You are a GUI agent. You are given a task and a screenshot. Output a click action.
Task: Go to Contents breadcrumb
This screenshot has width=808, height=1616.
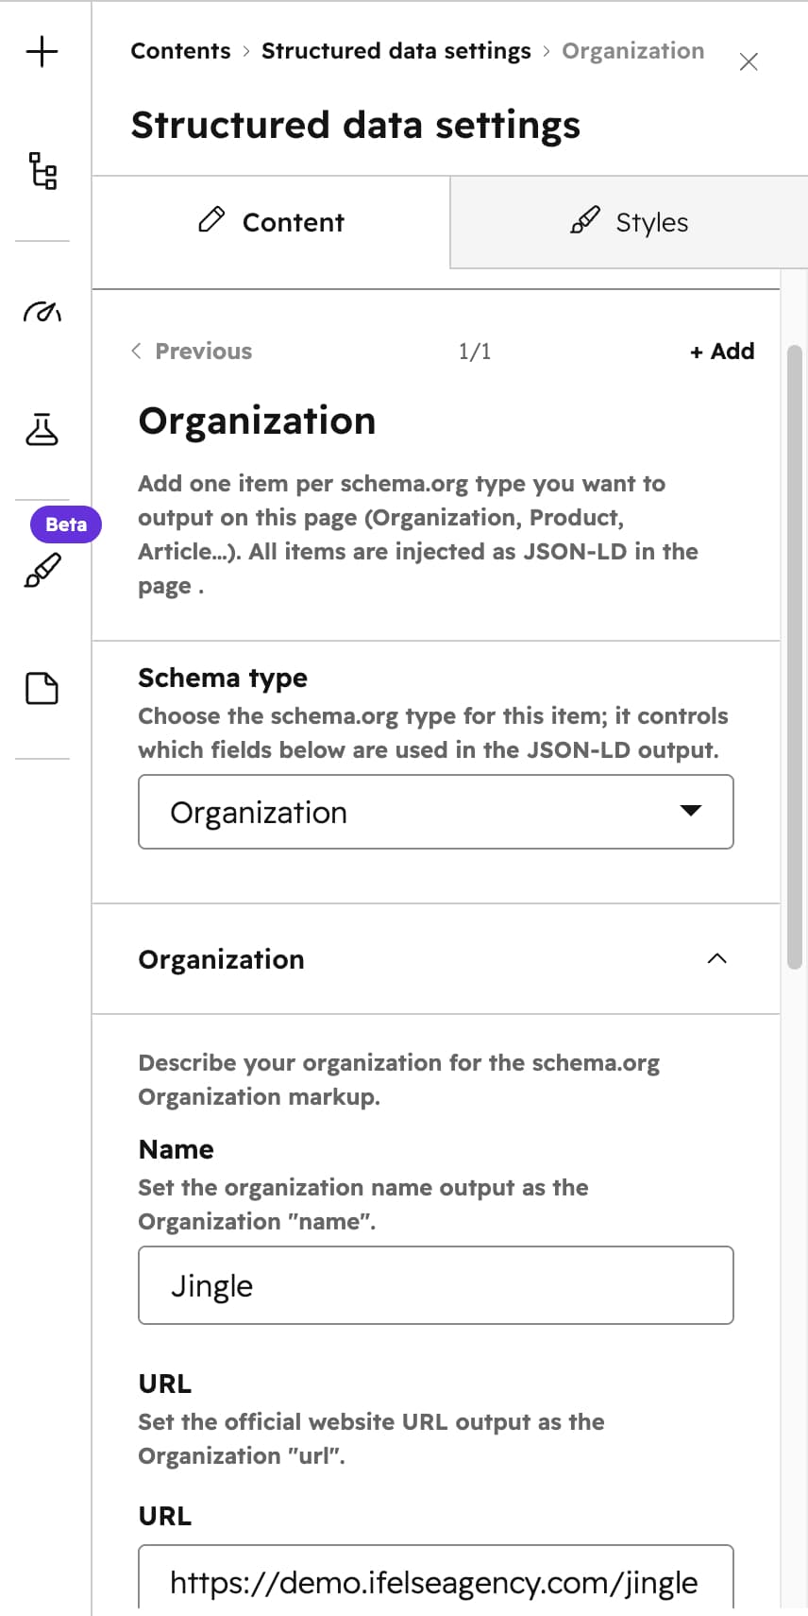coord(180,51)
